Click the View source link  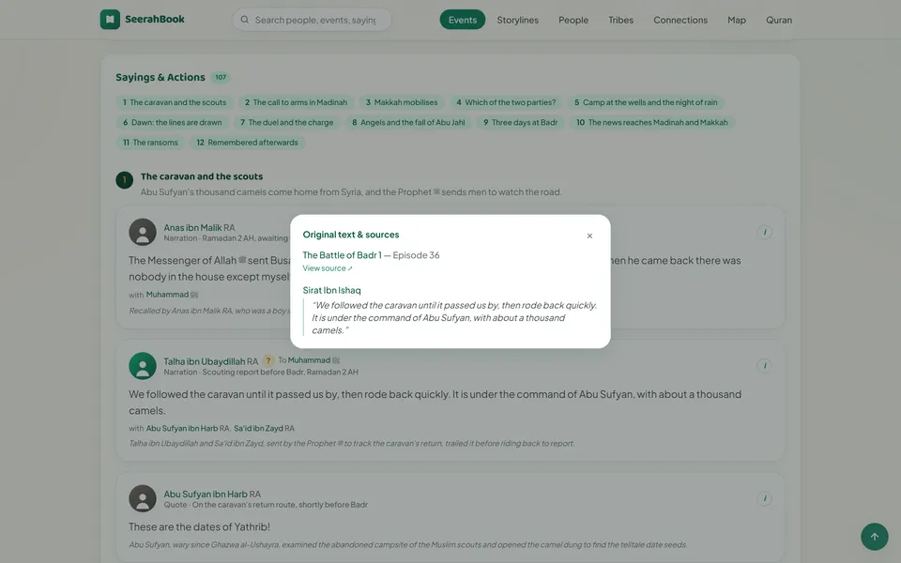coord(328,268)
